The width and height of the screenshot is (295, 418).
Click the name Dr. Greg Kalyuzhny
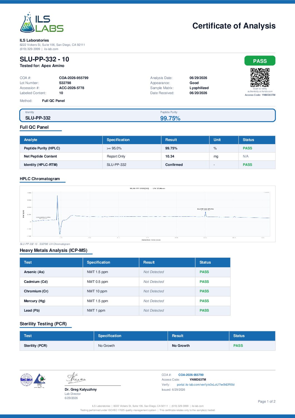click(81, 390)
